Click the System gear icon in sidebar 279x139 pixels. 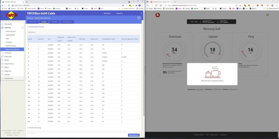pyautogui.click(x=2, y=75)
